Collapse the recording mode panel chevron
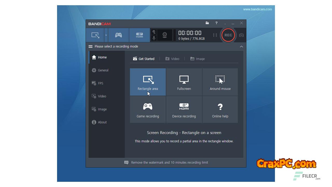332x187 pixels. click(241, 46)
